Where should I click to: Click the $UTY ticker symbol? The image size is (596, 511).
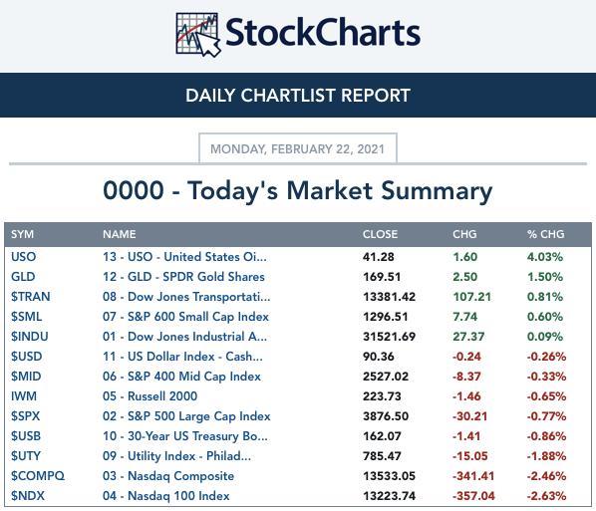(26, 456)
